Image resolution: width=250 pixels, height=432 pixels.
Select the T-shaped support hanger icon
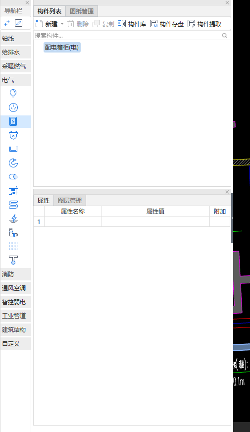pos(13,260)
